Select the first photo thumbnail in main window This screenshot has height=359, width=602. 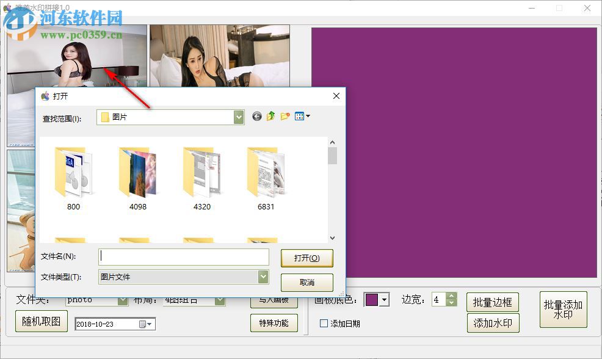click(x=77, y=56)
